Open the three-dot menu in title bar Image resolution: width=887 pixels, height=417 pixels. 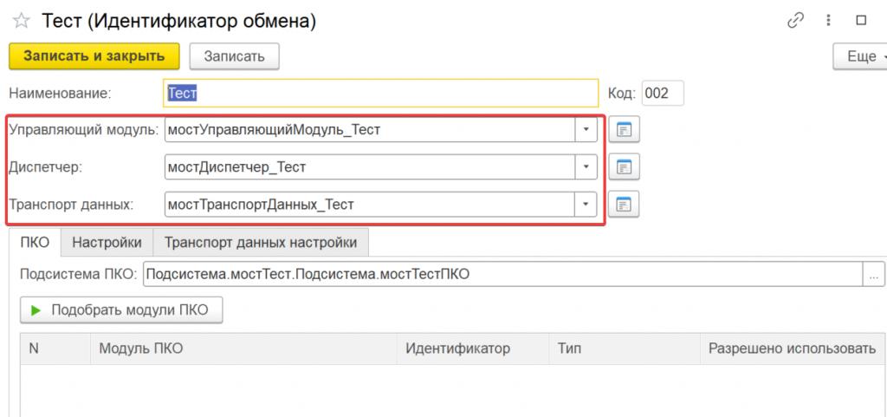829,20
